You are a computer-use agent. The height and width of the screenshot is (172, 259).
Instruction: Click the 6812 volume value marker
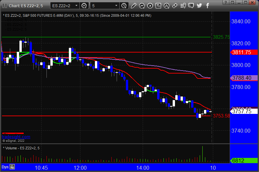tap(244, 161)
